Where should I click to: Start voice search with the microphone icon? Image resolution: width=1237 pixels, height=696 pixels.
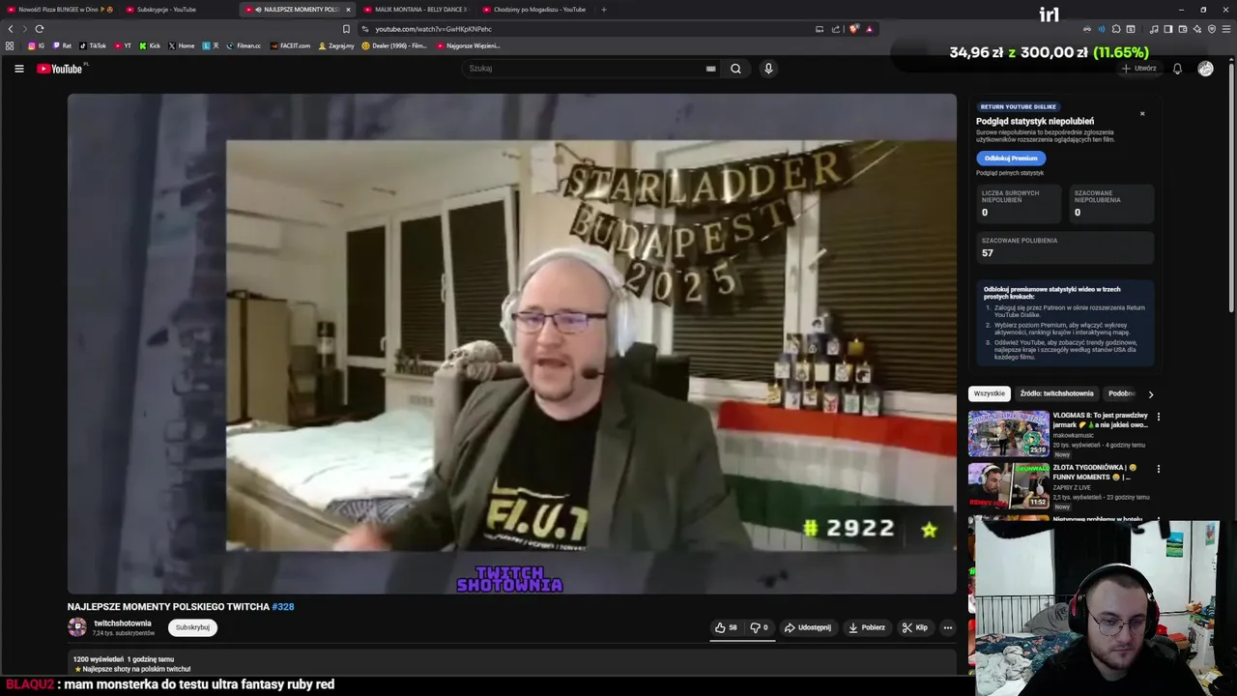point(768,69)
